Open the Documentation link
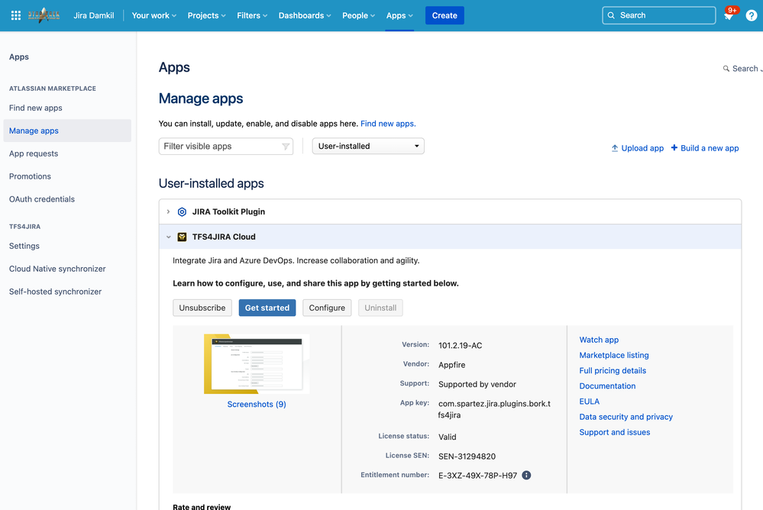 tap(607, 386)
